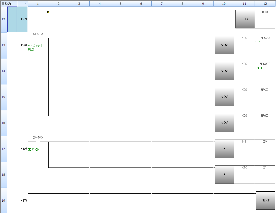Select the SM400 normally-open contact
The height and width of the screenshot is (213, 276).
[x=38, y=142]
